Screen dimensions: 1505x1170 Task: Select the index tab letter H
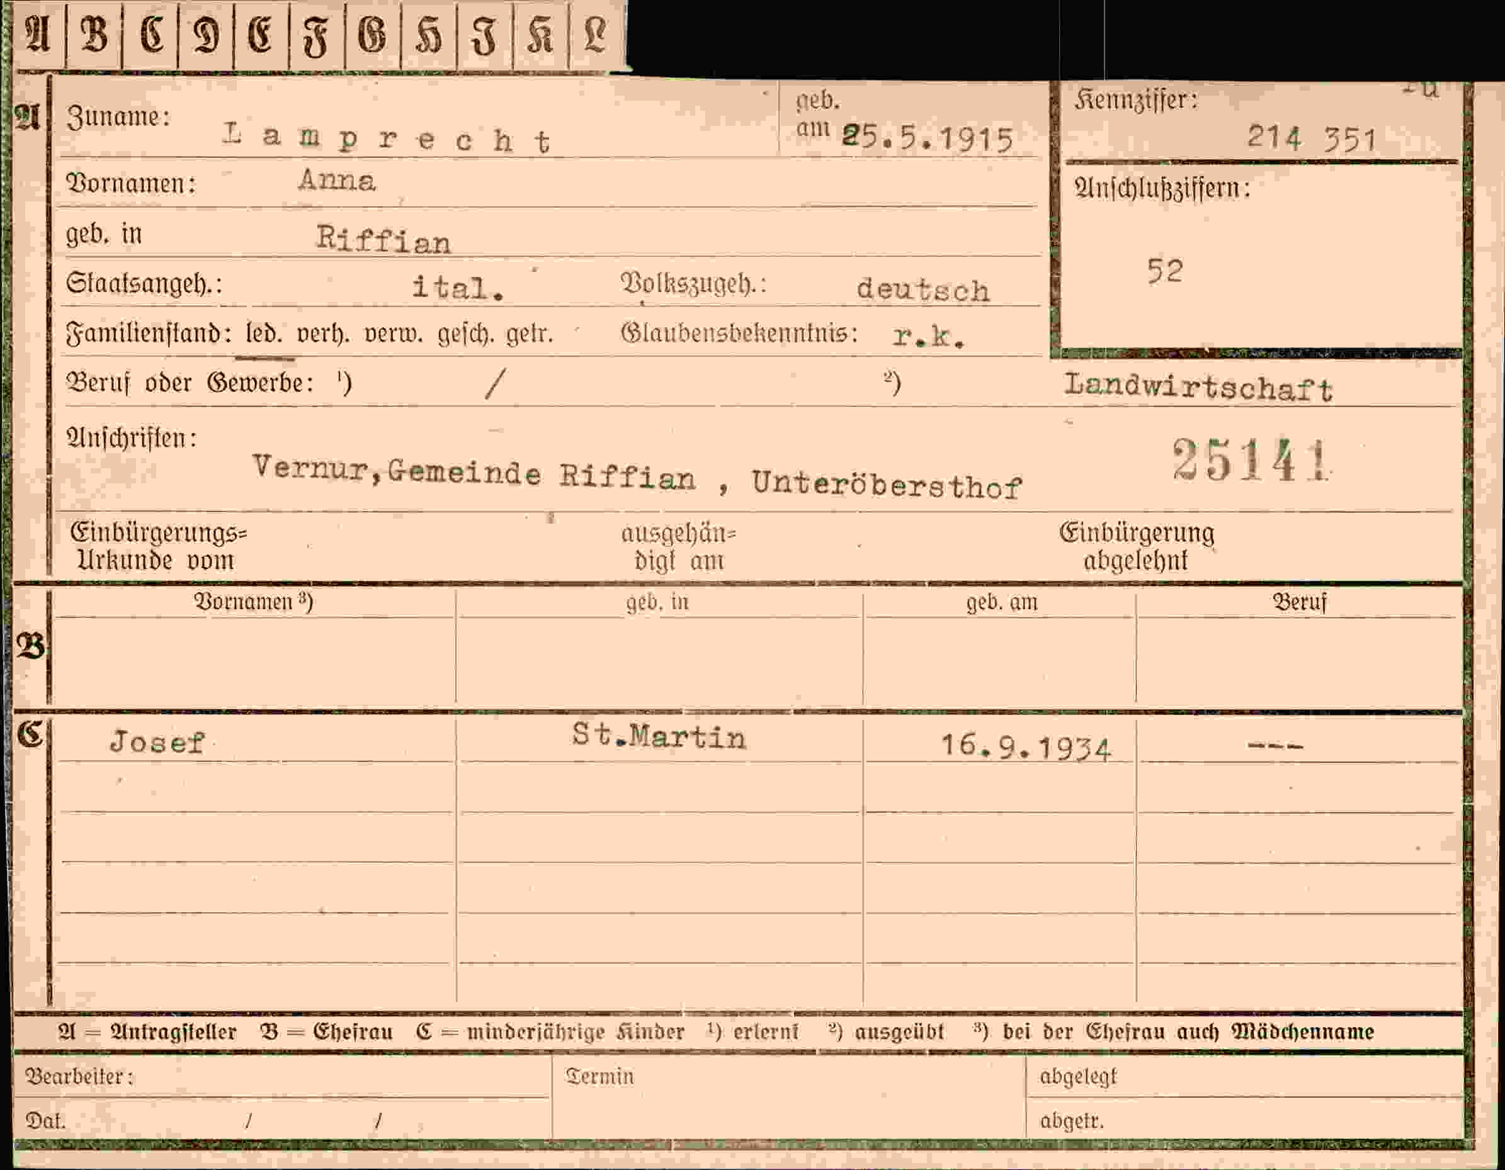point(428,36)
